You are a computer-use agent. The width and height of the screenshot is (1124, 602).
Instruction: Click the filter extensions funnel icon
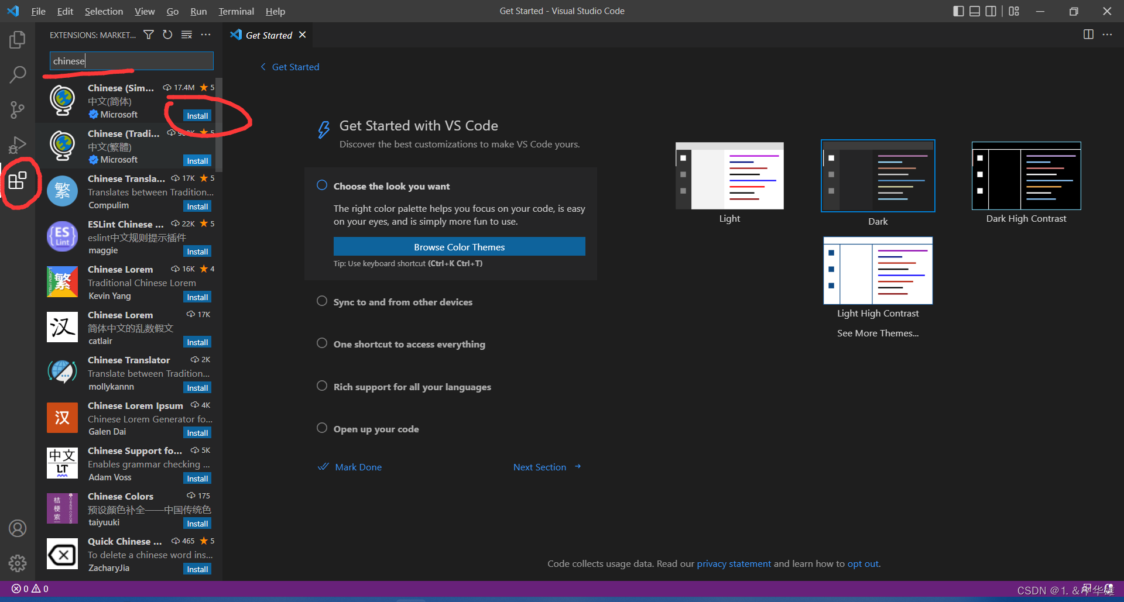click(x=149, y=35)
